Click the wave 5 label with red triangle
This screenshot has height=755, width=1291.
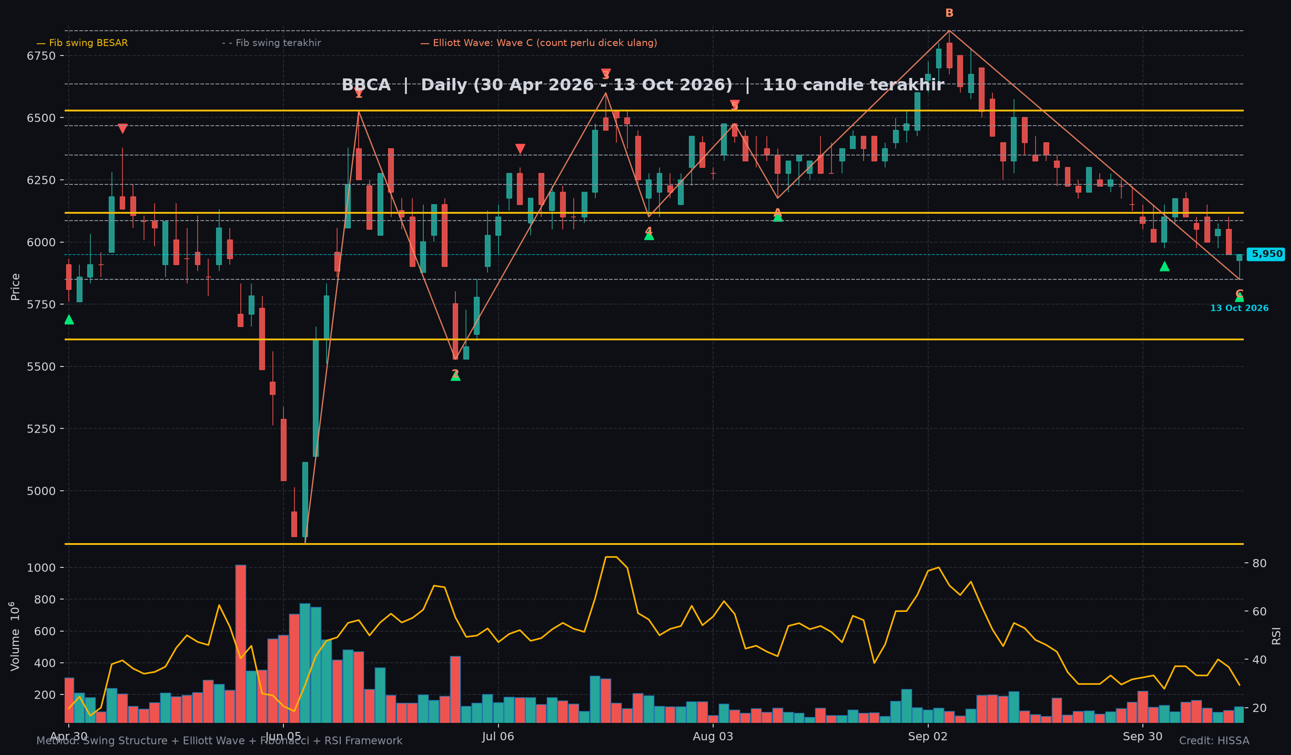735,105
